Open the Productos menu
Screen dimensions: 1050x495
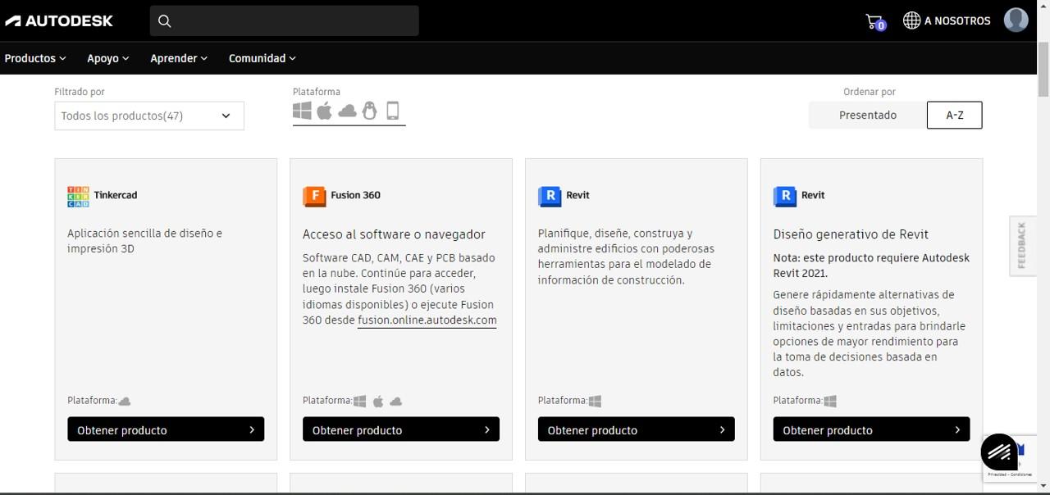35,58
